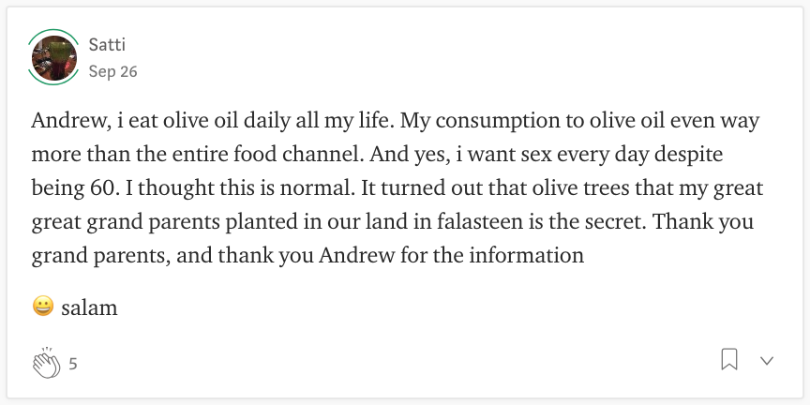
Task: Visit the author name Satti
Action: (x=107, y=44)
